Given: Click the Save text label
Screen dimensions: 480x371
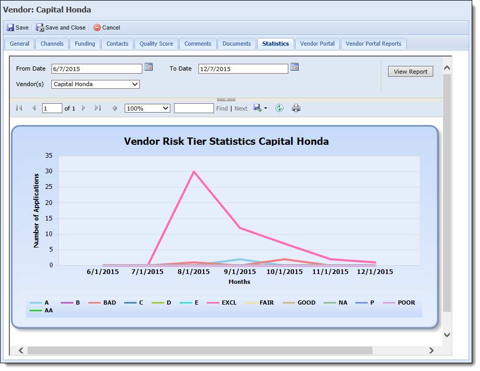Looking at the screenshot, I should pos(22,28).
